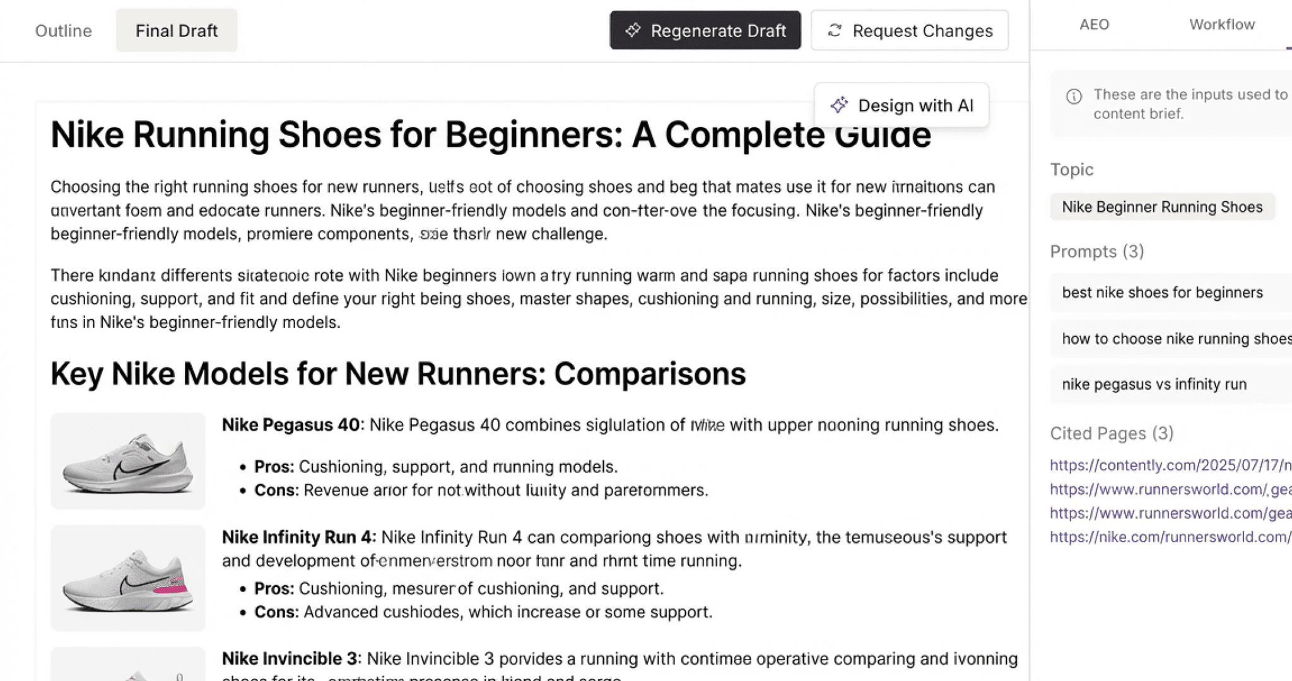Click the info icon in inputs notice
The image size is (1292, 681).
click(x=1074, y=96)
